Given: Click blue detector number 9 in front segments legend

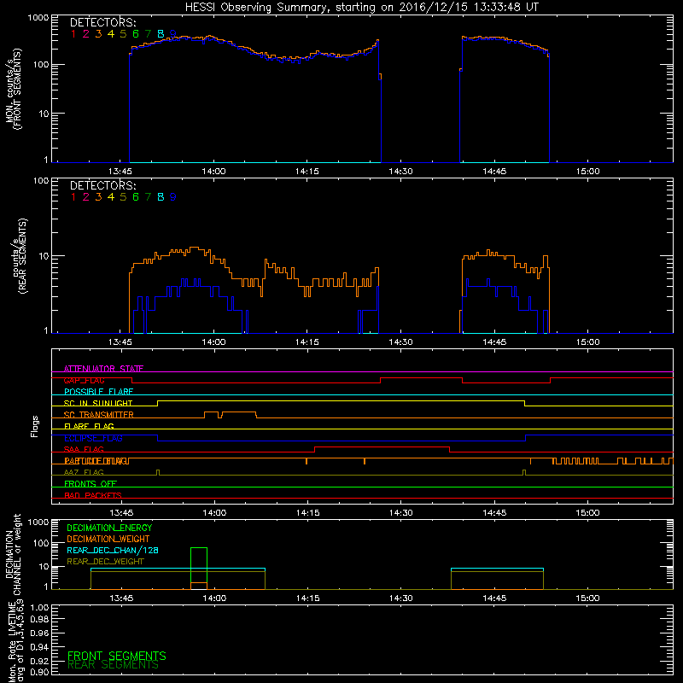Looking at the screenshot, I should click(x=173, y=34).
